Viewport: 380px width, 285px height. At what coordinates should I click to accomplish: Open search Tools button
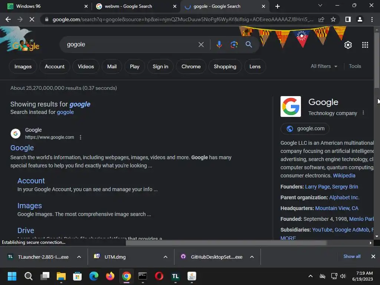[x=355, y=66]
